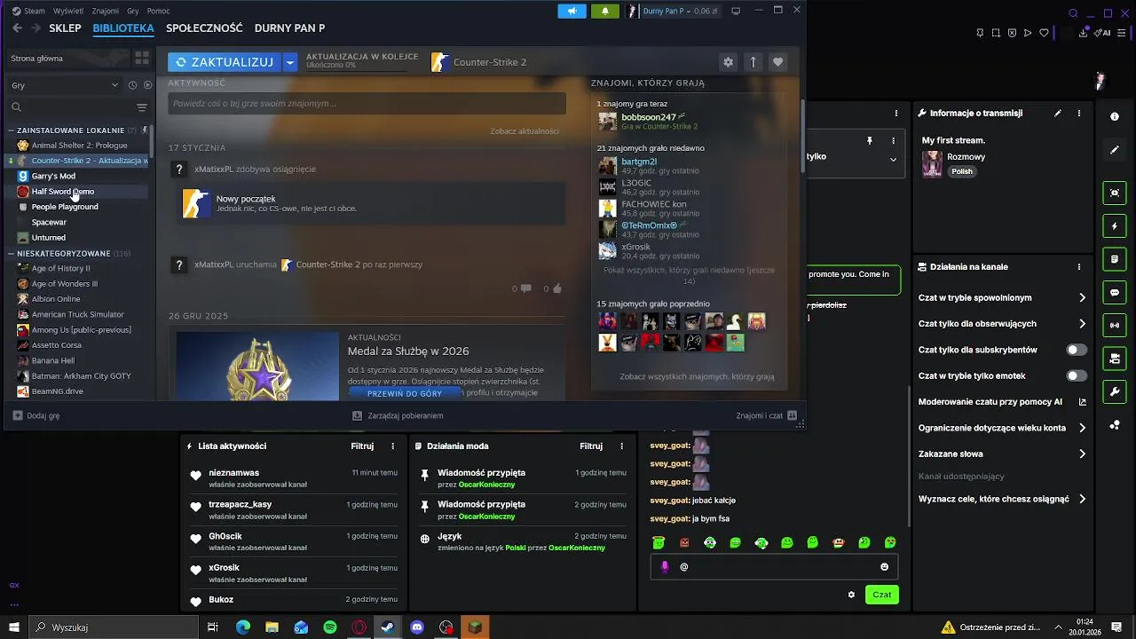The height and width of the screenshot is (639, 1136).
Task: Switch library to grid view icon
Action: click(142, 58)
